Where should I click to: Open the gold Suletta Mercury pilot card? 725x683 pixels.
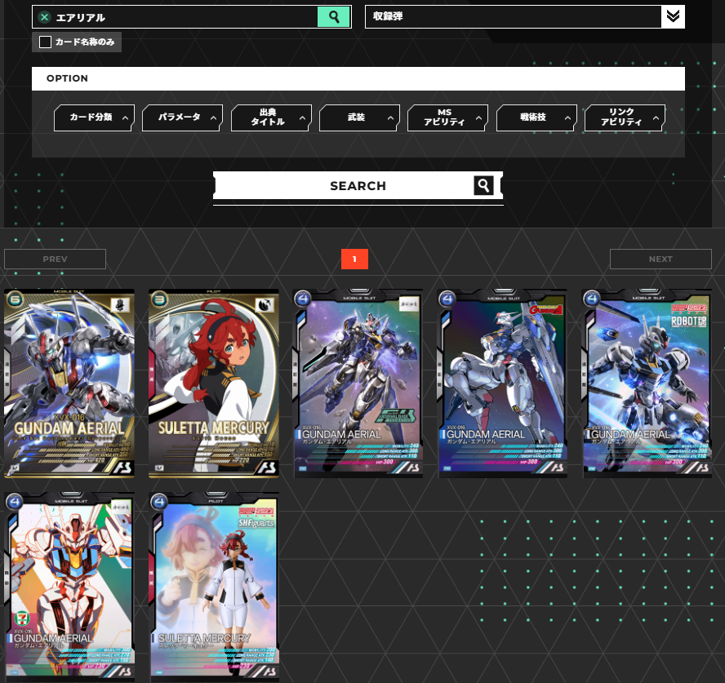(x=214, y=384)
